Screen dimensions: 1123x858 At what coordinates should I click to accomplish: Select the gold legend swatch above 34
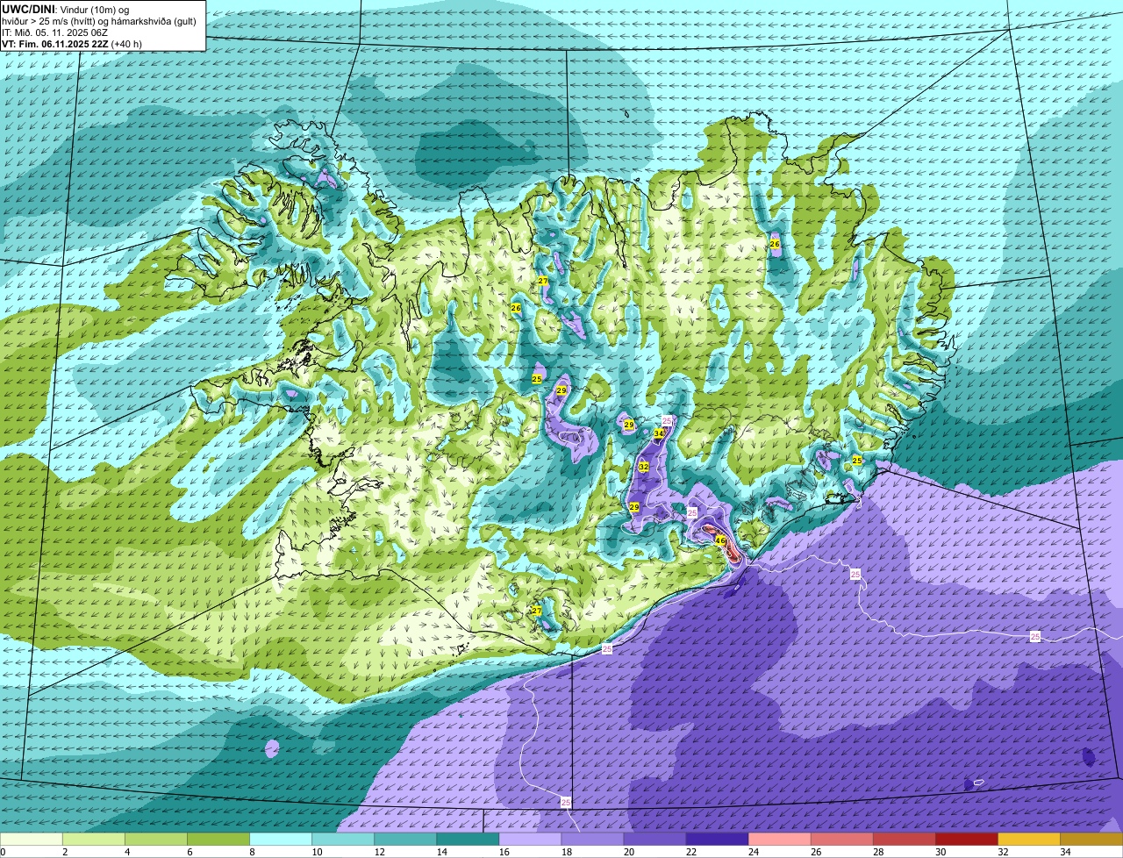1091,840
